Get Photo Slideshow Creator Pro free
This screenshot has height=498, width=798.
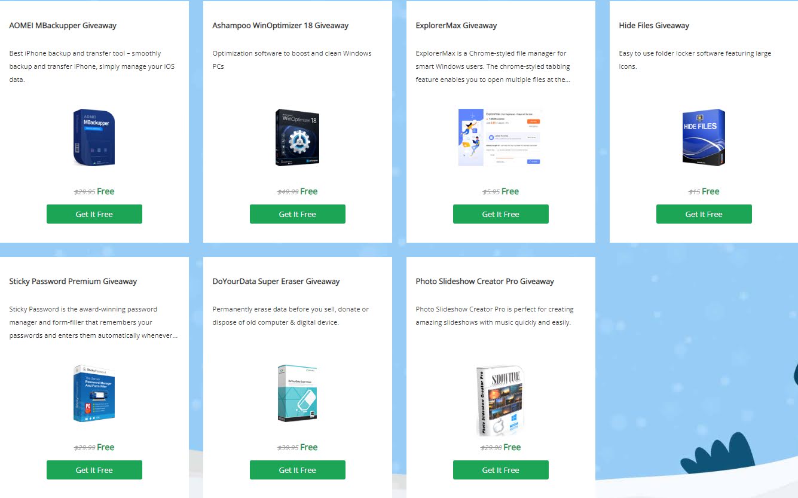tap(501, 470)
